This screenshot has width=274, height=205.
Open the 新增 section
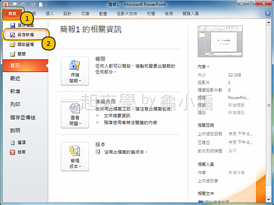[x=15, y=91]
